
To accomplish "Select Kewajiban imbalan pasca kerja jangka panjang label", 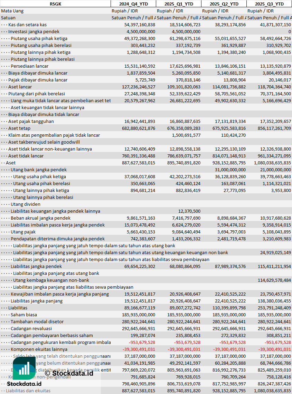I will [60, 294].
